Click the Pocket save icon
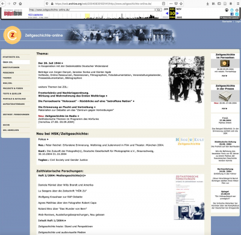This screenshot has height=235, width=241. 176,4
